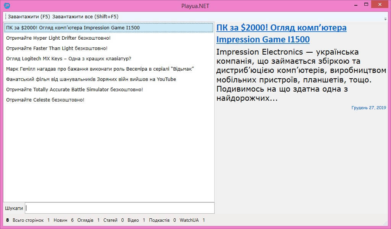The height and width of the screenshot is (229, 391).
Task: Click the WatchUA status bar entry
Action: click(189, 220)
